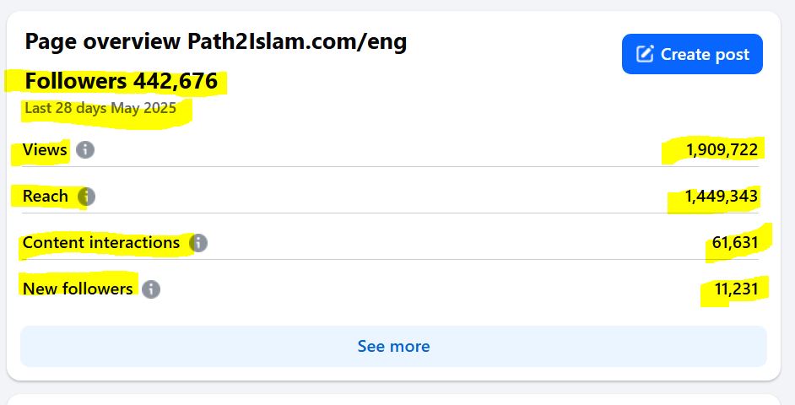
Task: Click the Followers 442,676 count
Action: click(x=122, y=82)
